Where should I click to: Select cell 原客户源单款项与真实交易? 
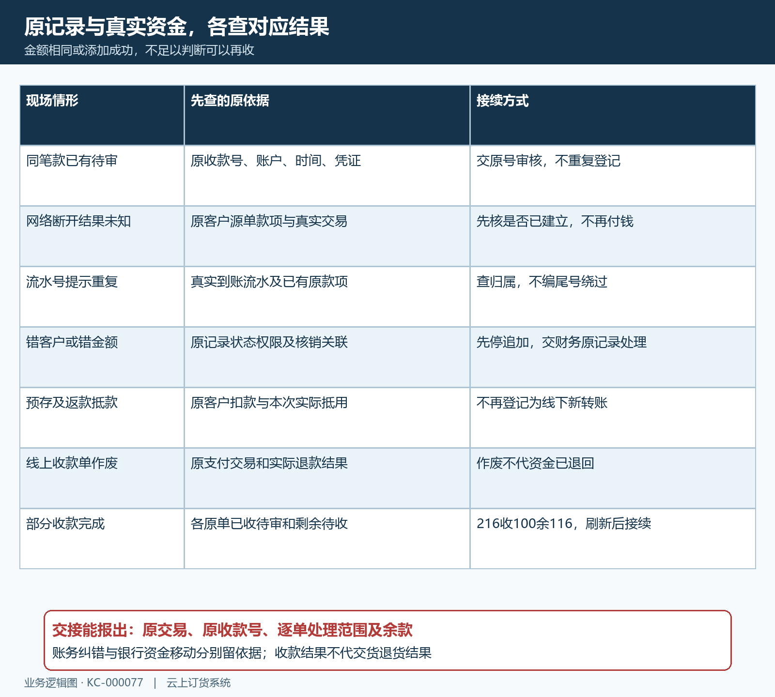coord(327,236)
